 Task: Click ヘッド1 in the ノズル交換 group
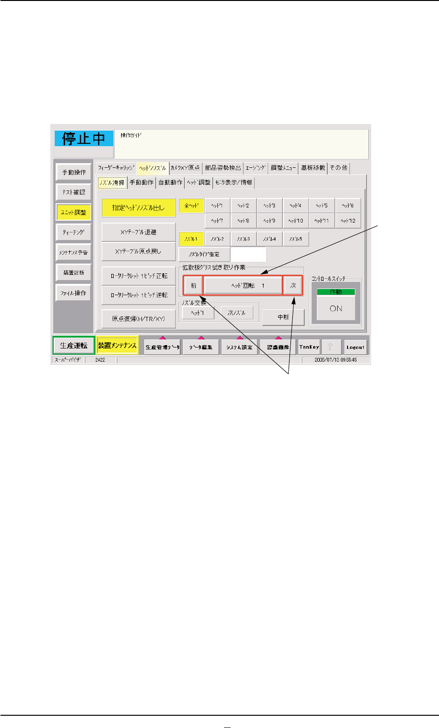coord(198,313)
